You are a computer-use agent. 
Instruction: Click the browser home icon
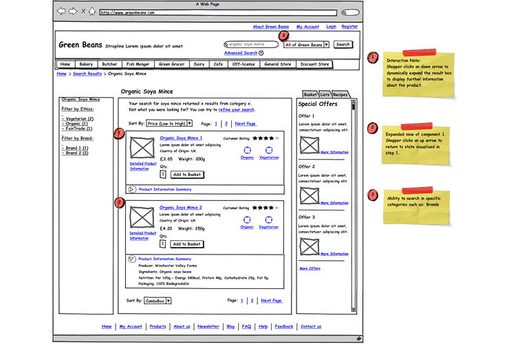coord(93,12)
